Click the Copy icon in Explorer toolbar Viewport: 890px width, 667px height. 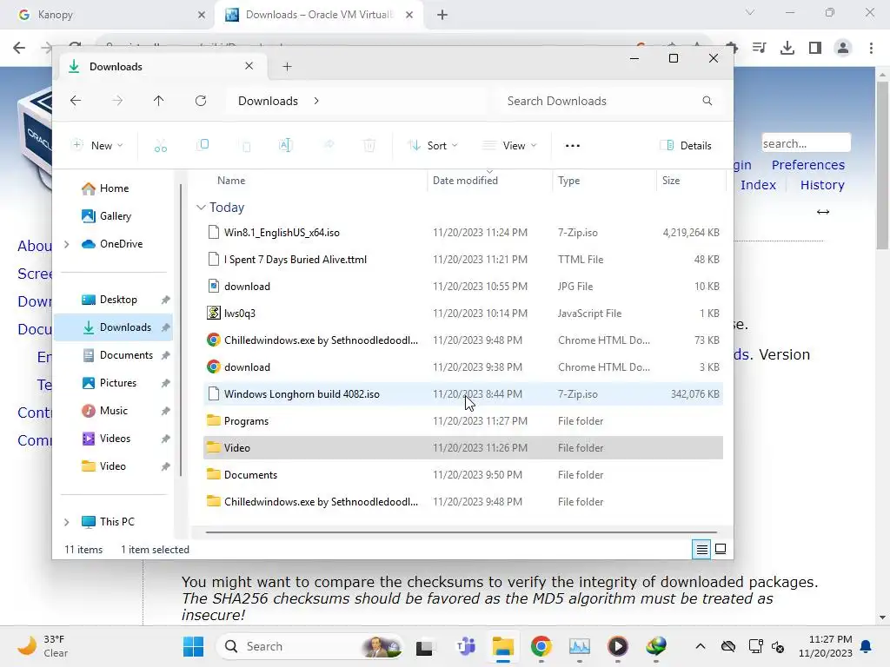pos(203,145)
